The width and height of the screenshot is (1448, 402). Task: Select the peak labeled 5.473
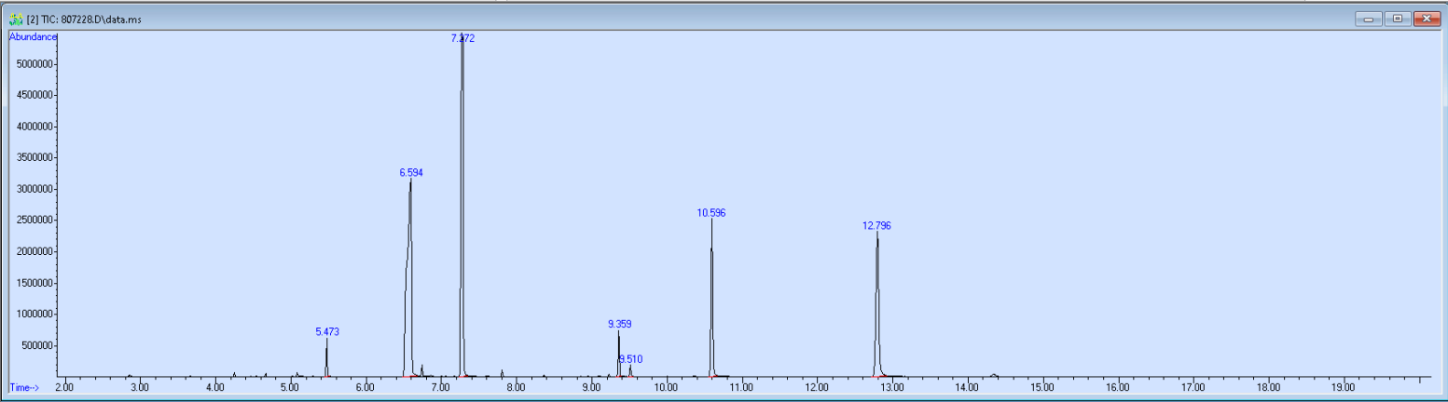click(328, 331)
